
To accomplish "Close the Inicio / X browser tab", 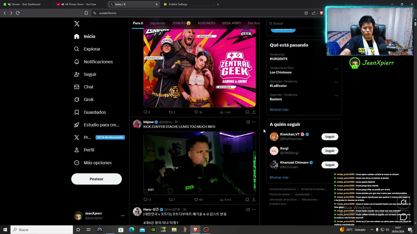I will 156,4.
